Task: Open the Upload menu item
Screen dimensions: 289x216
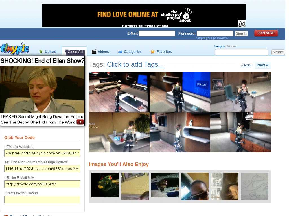Action: (x=50, y=52)
